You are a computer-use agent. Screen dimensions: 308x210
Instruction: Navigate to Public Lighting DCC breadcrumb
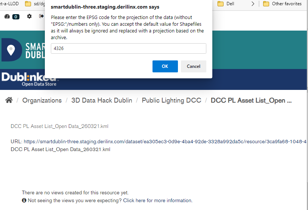(172, 100)
